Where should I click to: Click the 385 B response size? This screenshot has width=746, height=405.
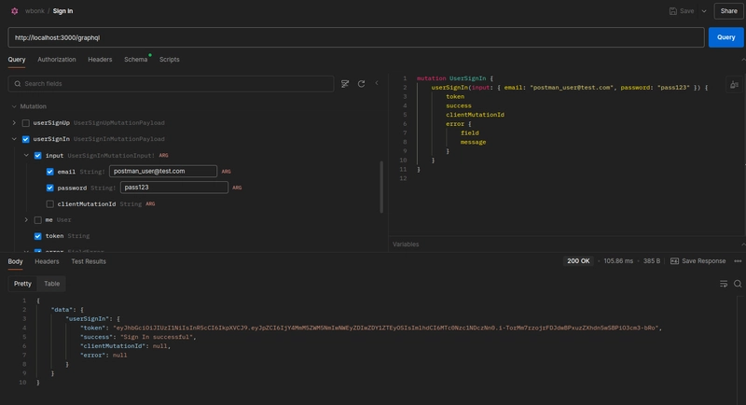click(x=651, y=260)
